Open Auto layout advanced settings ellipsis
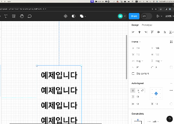This screenshot has height=124, width=174. (x=171, y=90)
